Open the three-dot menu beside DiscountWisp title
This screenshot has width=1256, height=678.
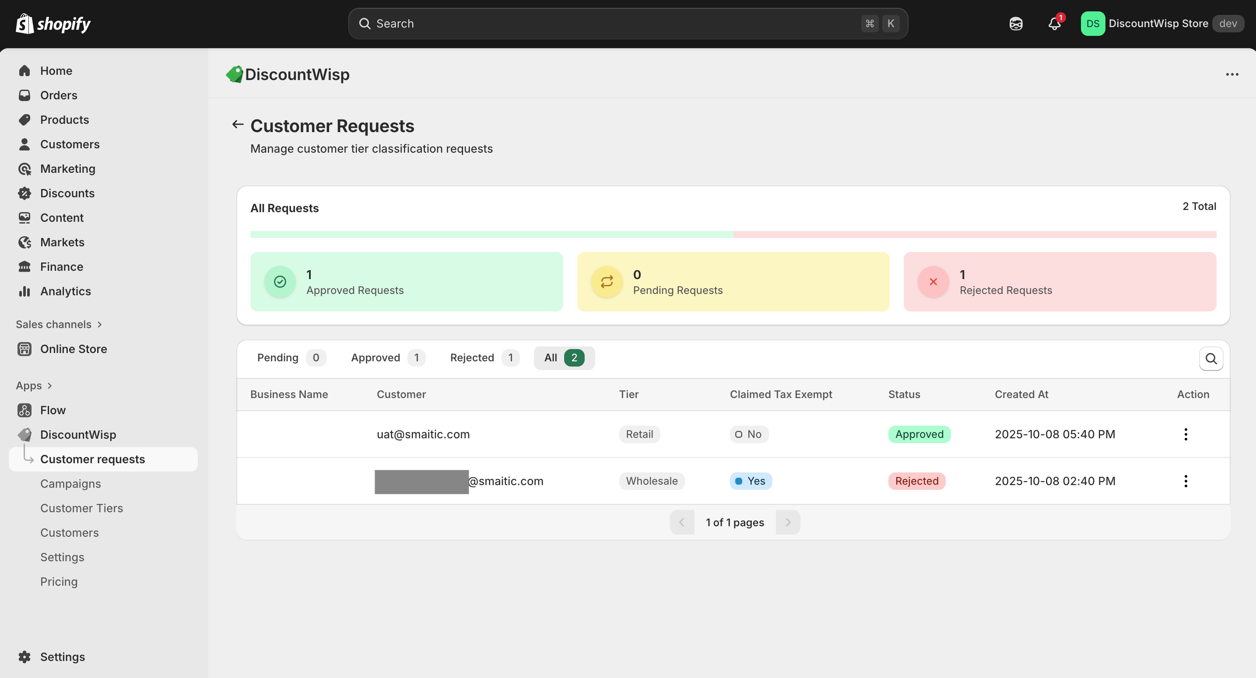(1231, 74)
